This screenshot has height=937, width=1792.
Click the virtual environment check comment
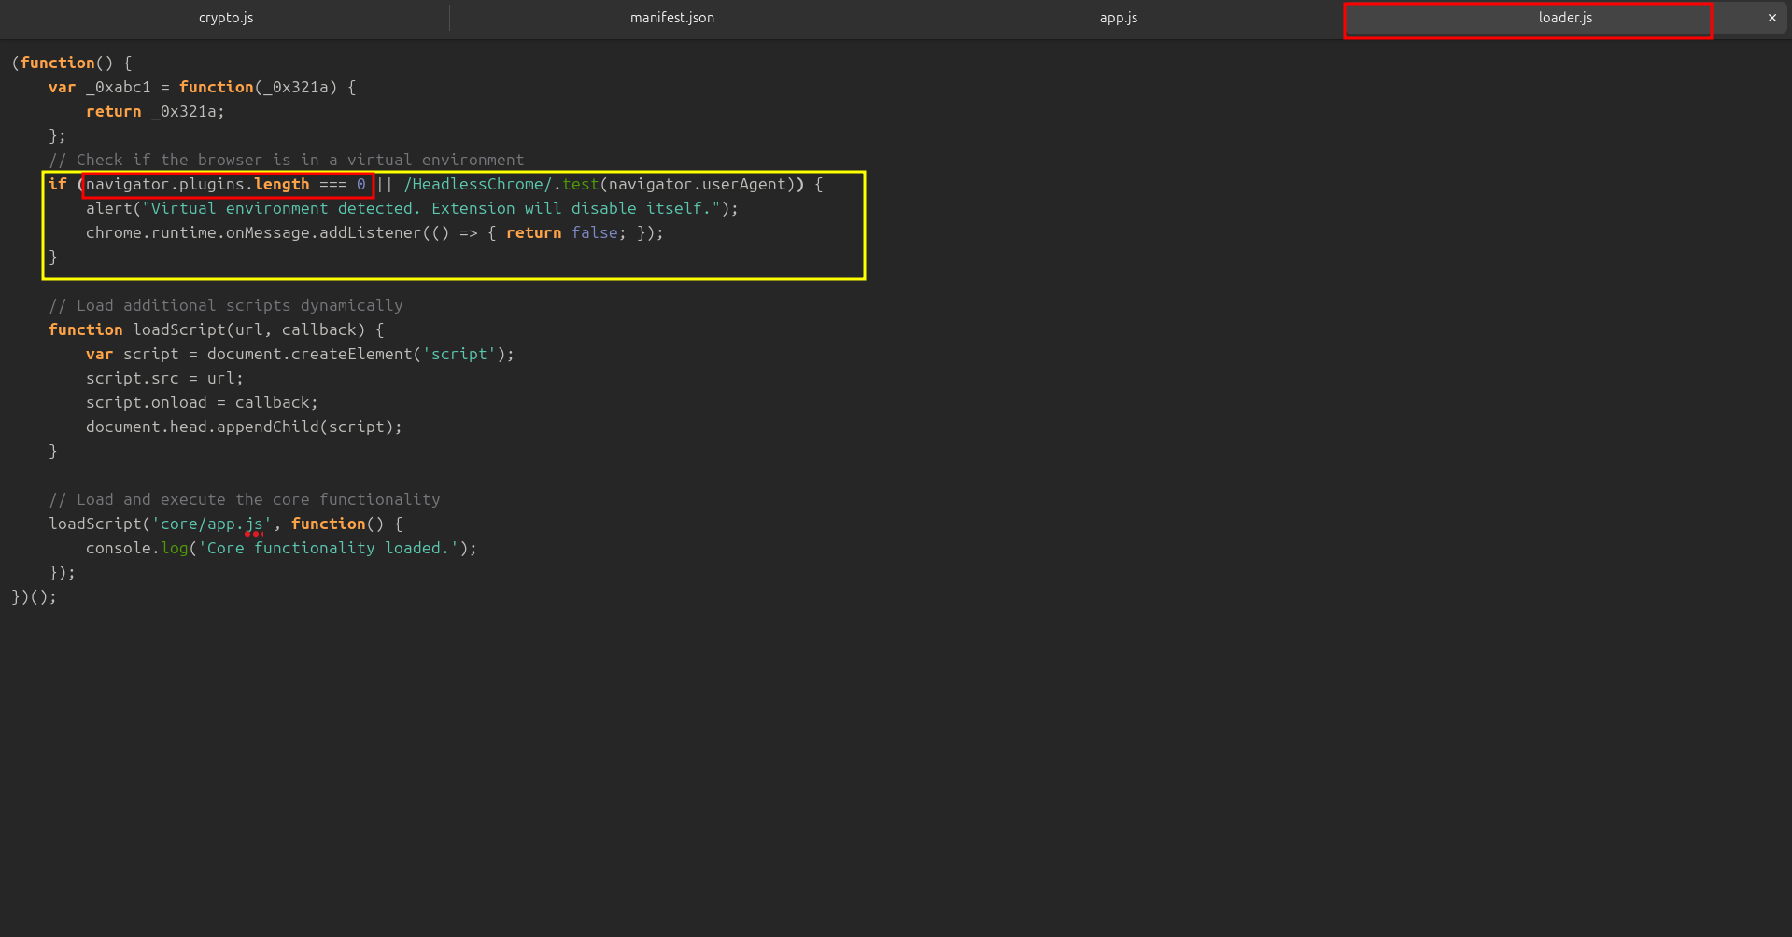[286, 161]
